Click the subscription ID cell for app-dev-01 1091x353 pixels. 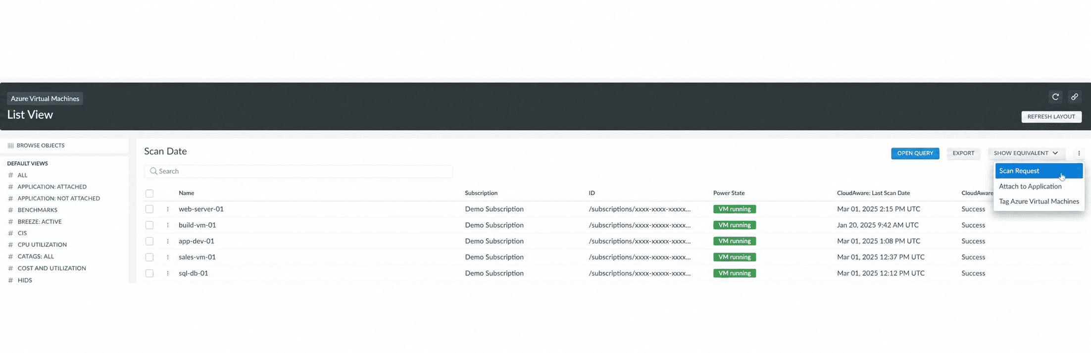click(640, 241)
